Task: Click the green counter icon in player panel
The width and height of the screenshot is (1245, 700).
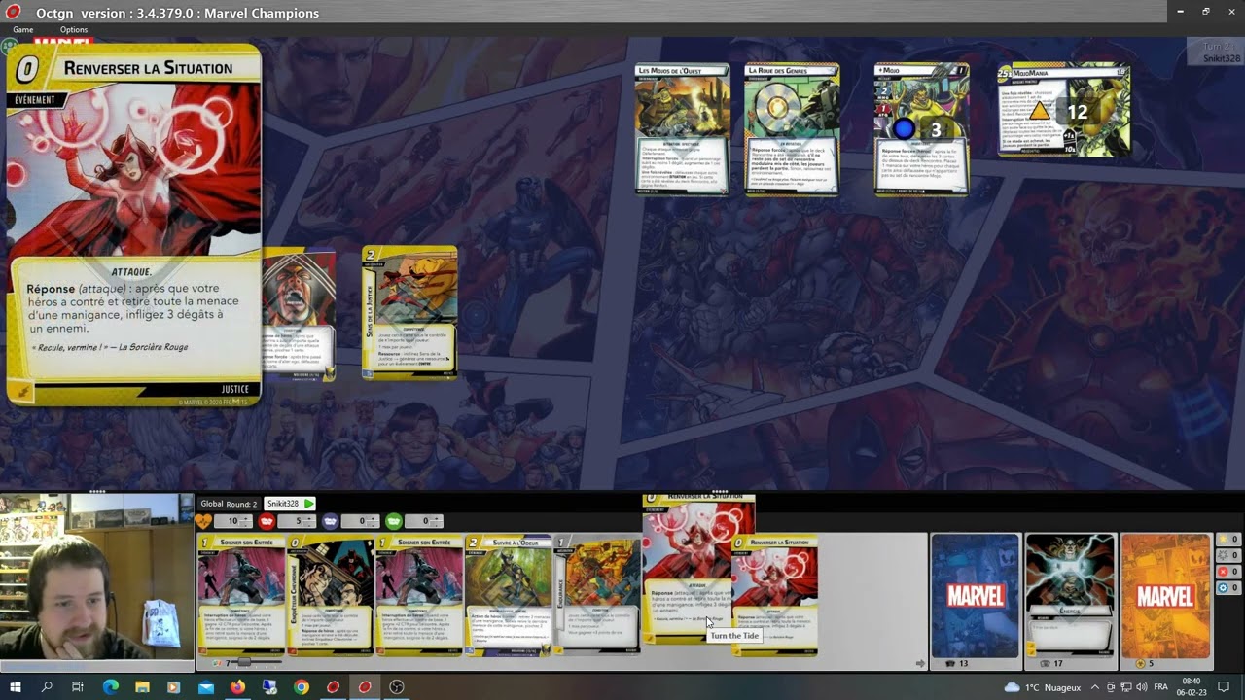Action: click(394, 521)
